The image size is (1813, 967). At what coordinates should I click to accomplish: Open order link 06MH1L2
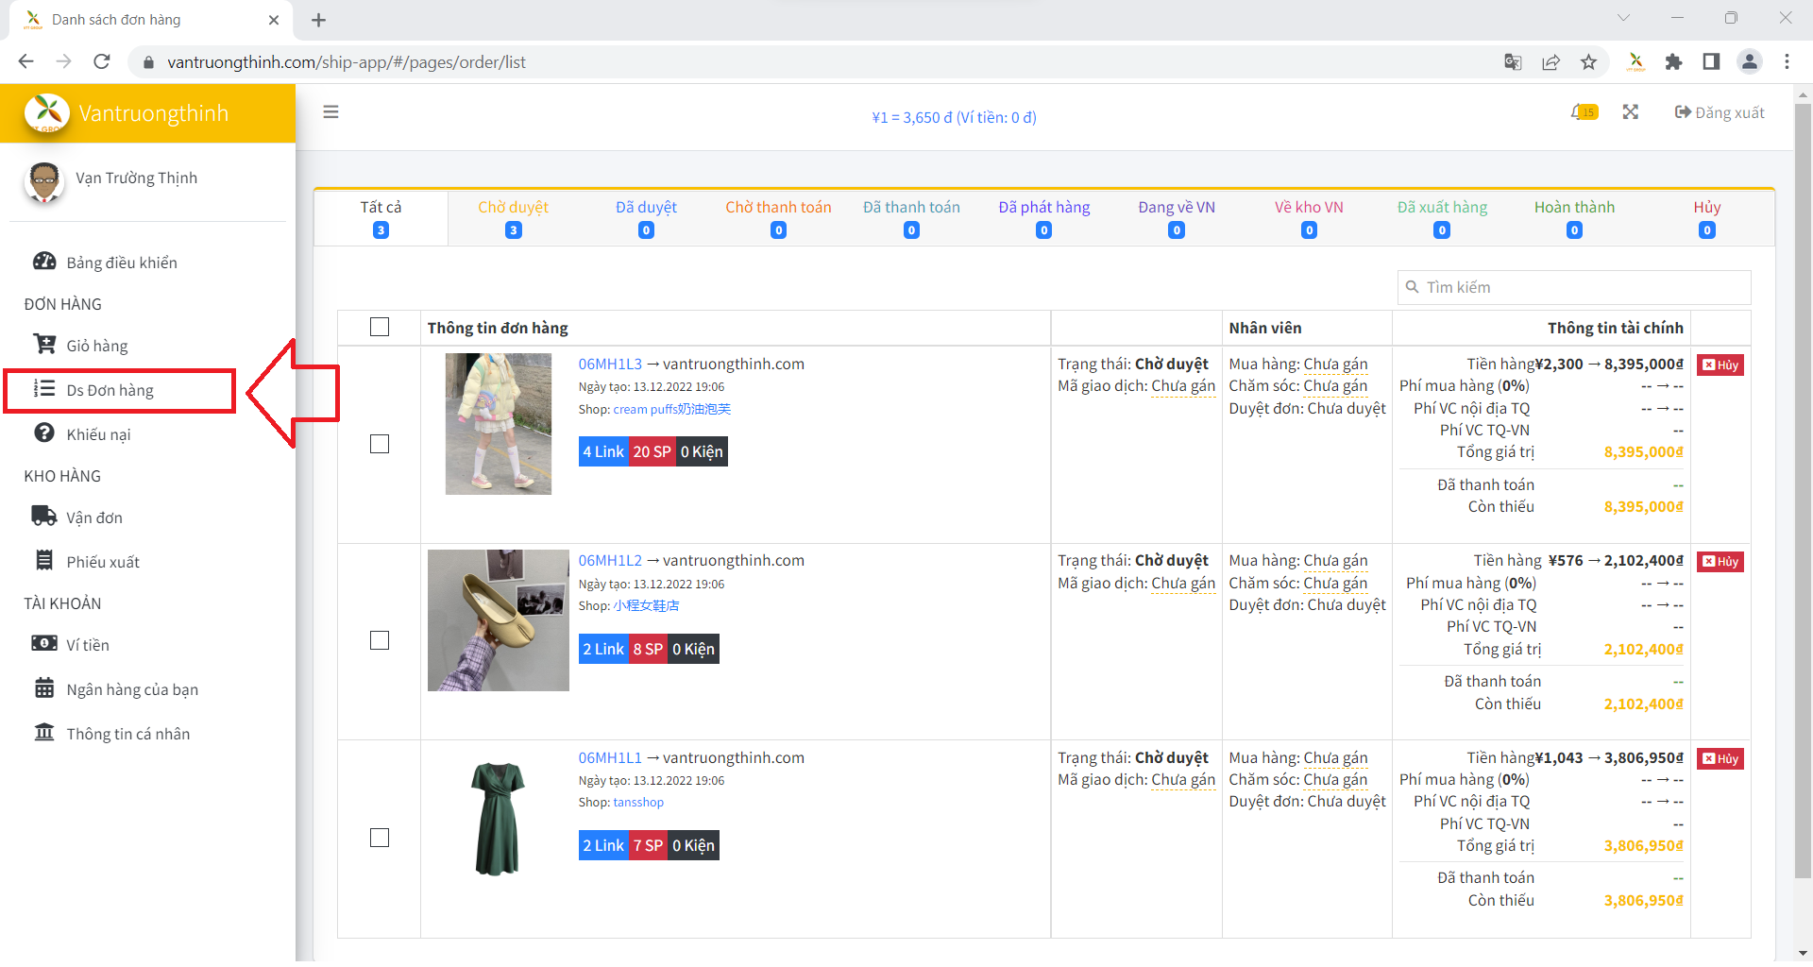pyautogui.click(x=610, y=560)
